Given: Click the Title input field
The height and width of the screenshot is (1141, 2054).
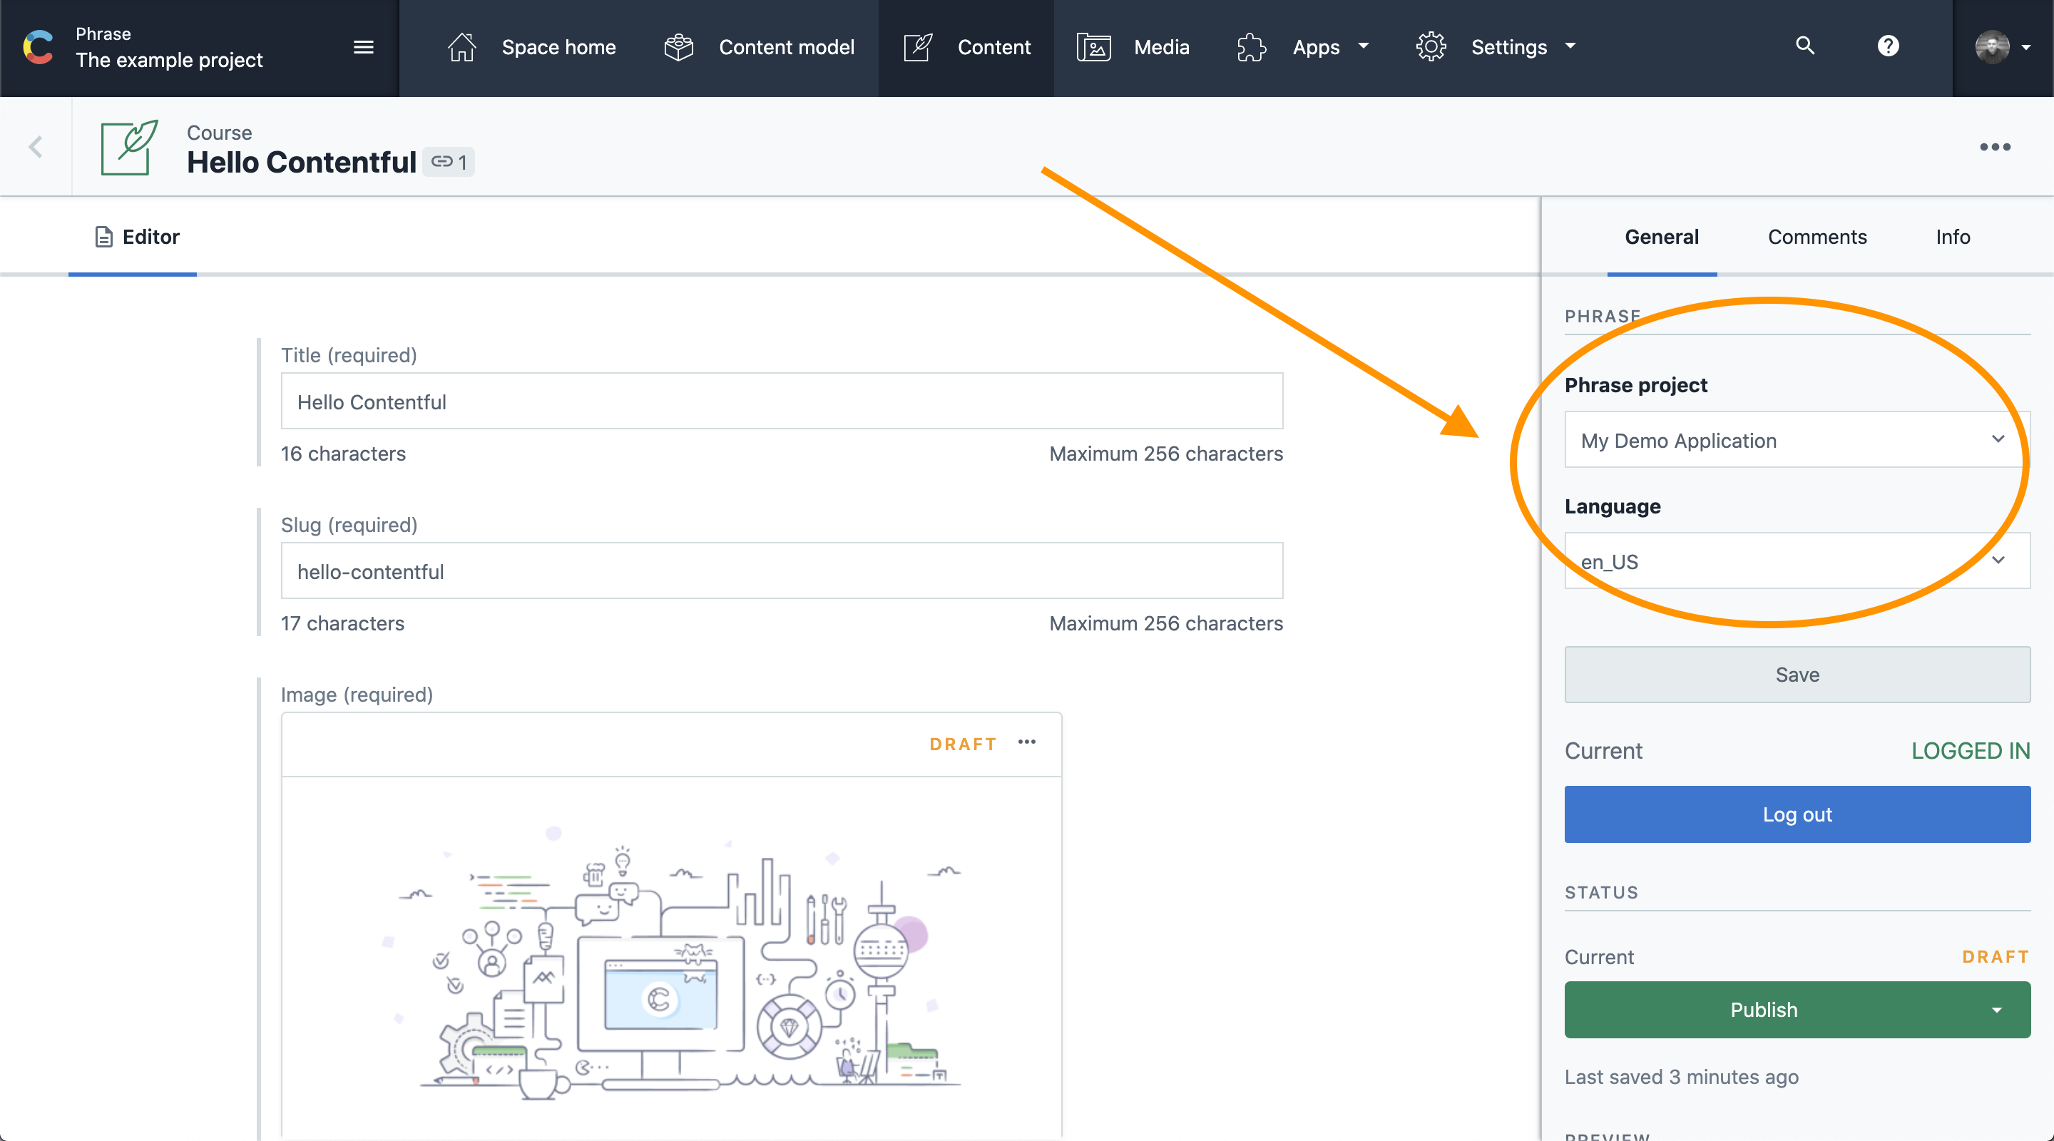Looking at the screenshot, I should pos(782,401).
